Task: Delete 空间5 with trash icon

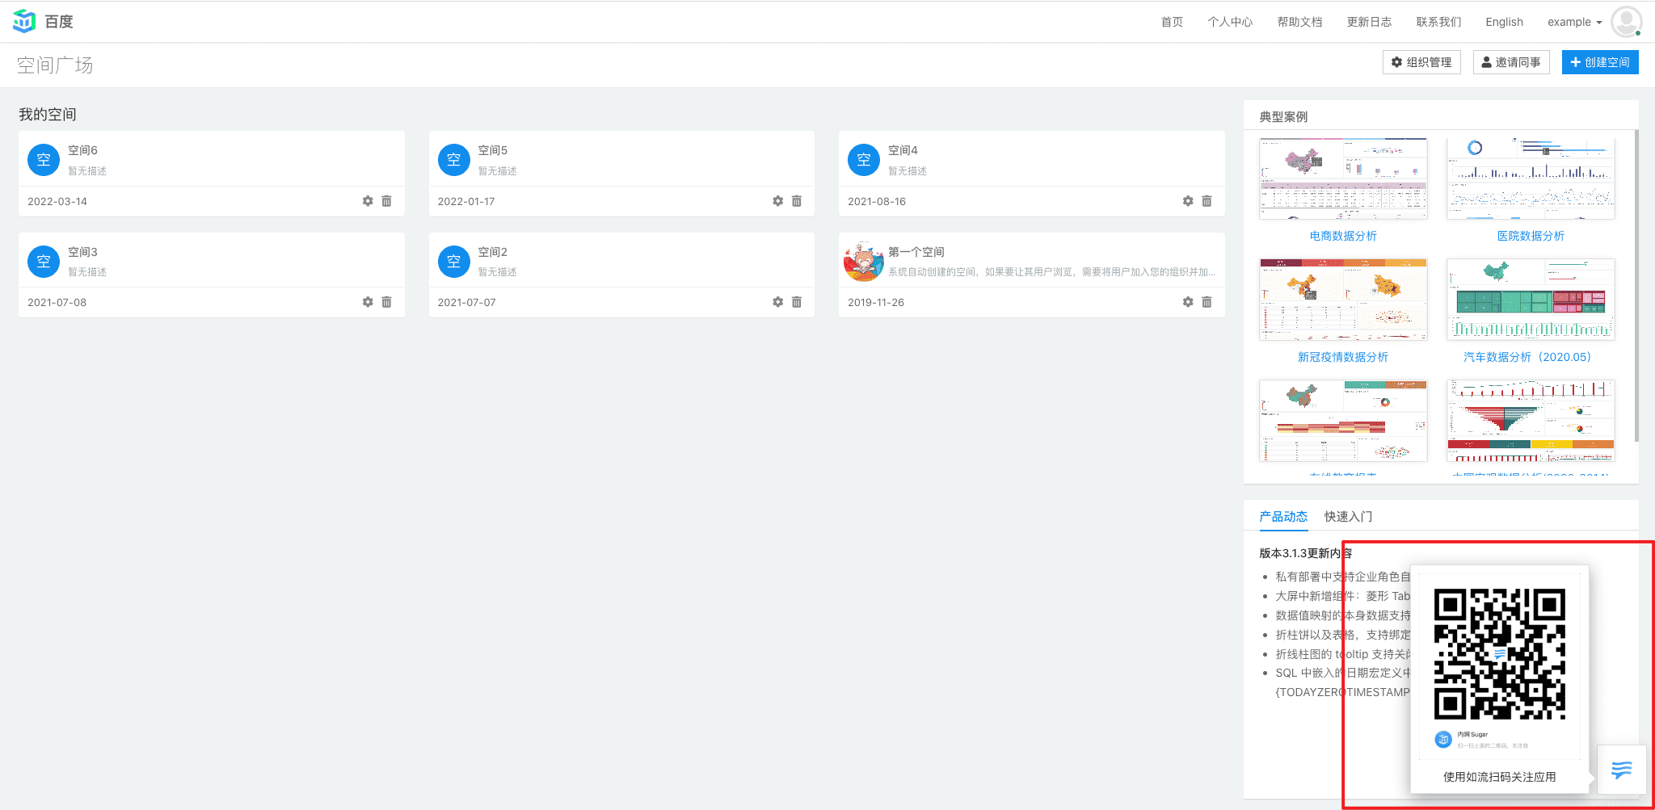Action: 797,201
